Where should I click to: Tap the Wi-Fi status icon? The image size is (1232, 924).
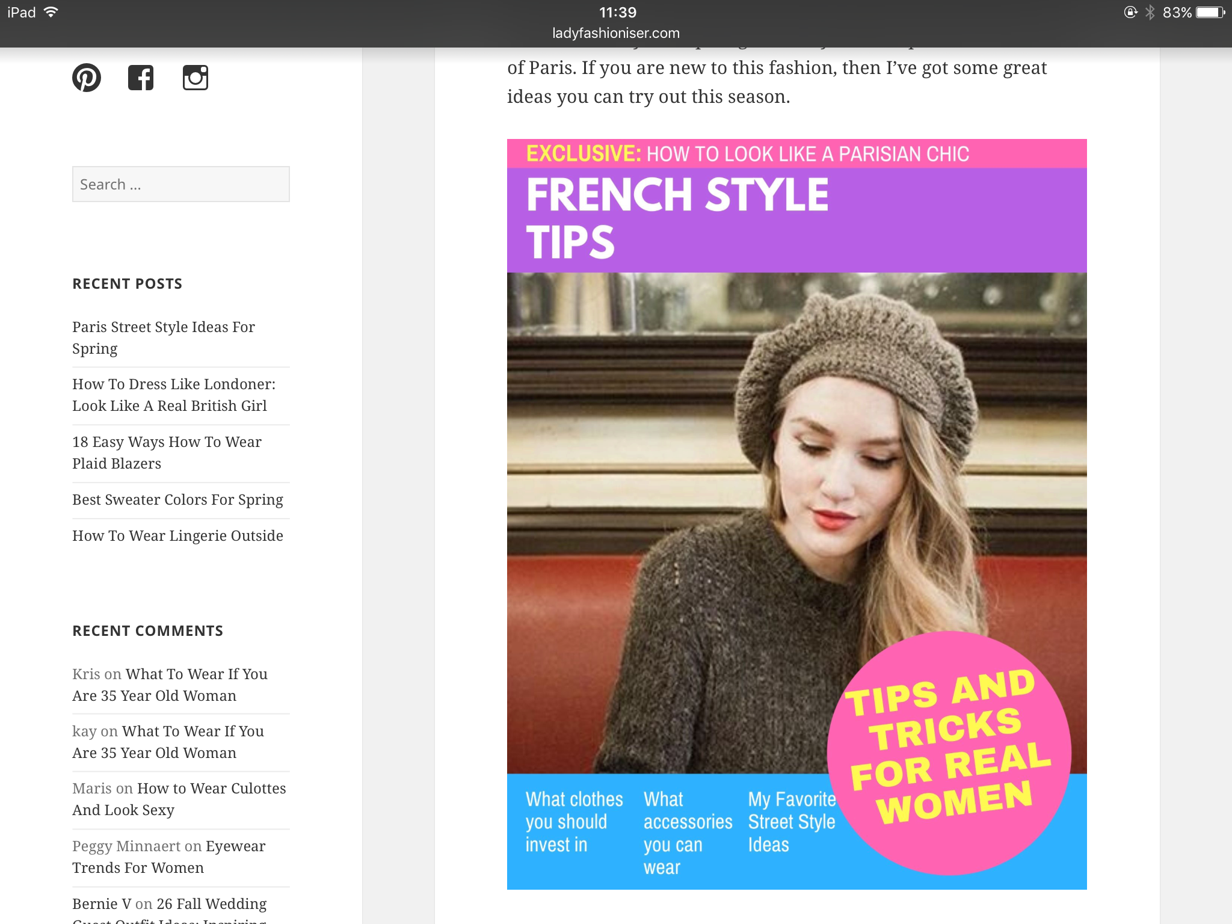[x=52, y=12]
